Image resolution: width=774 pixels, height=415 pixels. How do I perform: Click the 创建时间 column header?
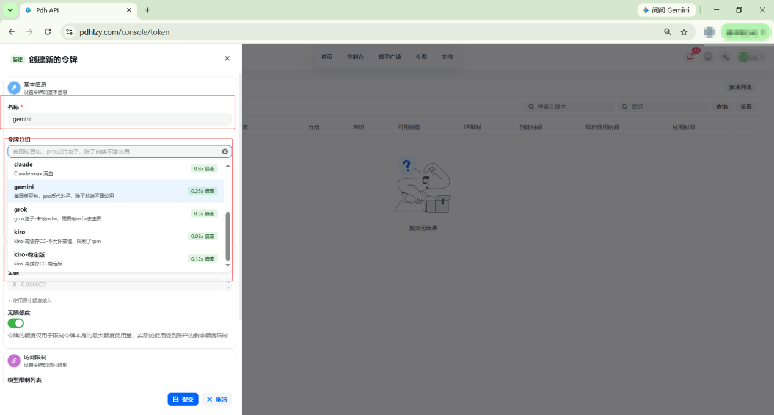click(x=530, y=128)
